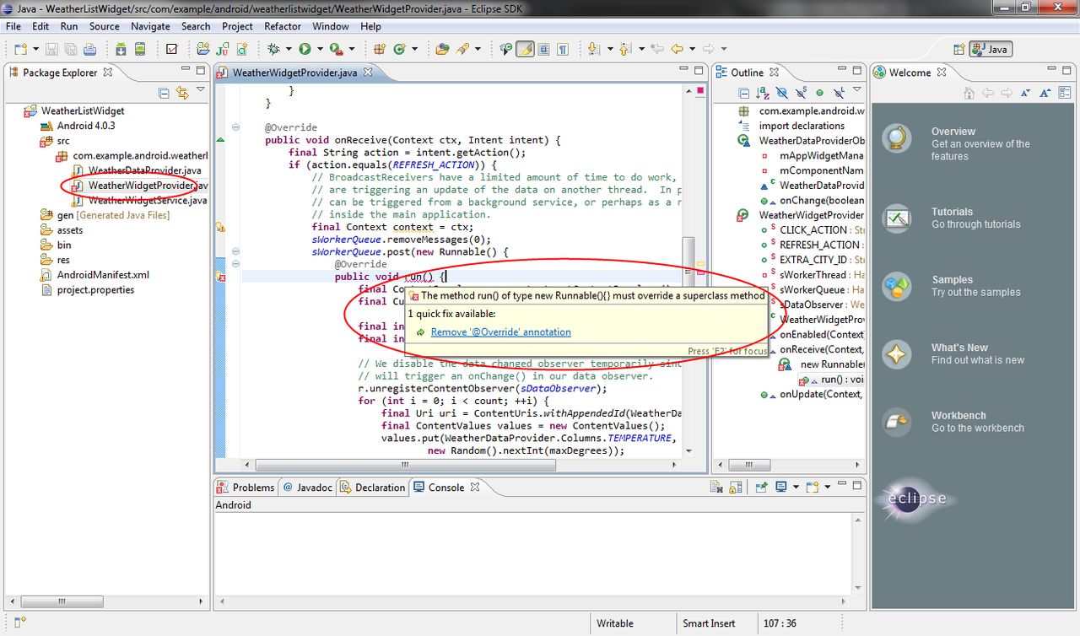Image resolution: width=1080 pixels, height=636 pixels.
Task: Open the Search dropdown arrow
Action: [478, 49]
